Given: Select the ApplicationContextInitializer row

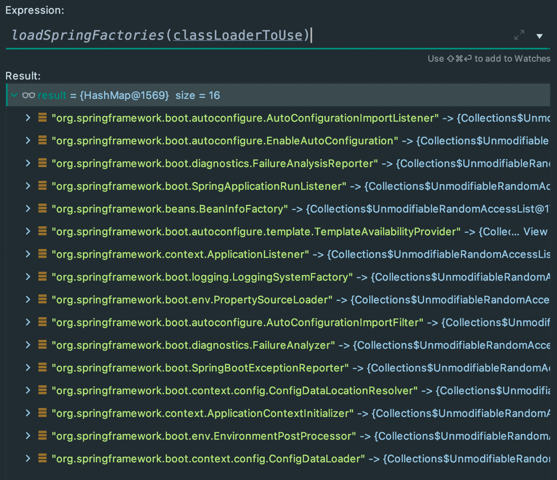Looking at the screenshot, I should pos(278,413).
